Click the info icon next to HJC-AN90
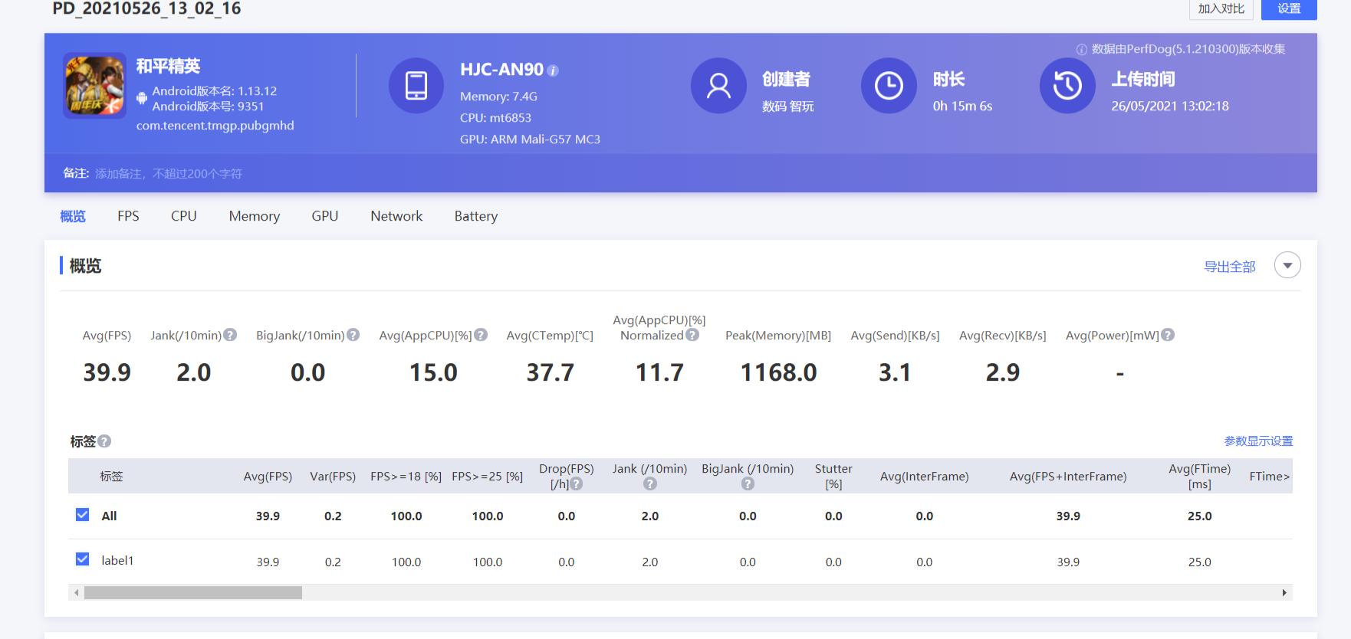The height and width of the screenshot is (639, 1351). click(x=553, y=70)
